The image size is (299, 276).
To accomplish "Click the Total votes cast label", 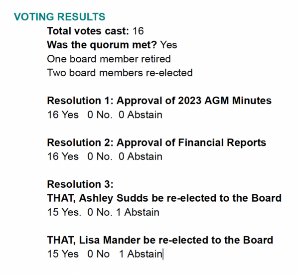I will tap(88, 31).
